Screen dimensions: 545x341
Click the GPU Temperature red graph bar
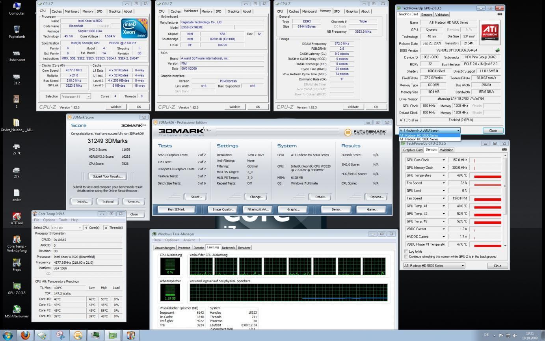pos(487,177)
